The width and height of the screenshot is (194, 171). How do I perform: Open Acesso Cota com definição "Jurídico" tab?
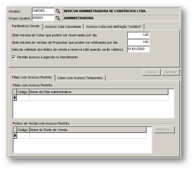pos(114,27)
